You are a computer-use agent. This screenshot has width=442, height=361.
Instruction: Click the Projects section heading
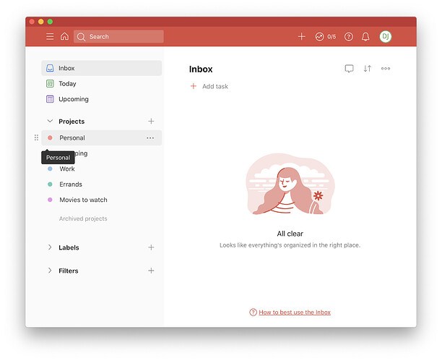(71, 122)
